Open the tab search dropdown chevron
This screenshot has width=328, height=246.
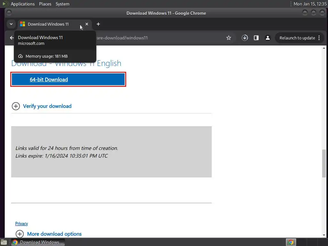click(x=11, y=24)
